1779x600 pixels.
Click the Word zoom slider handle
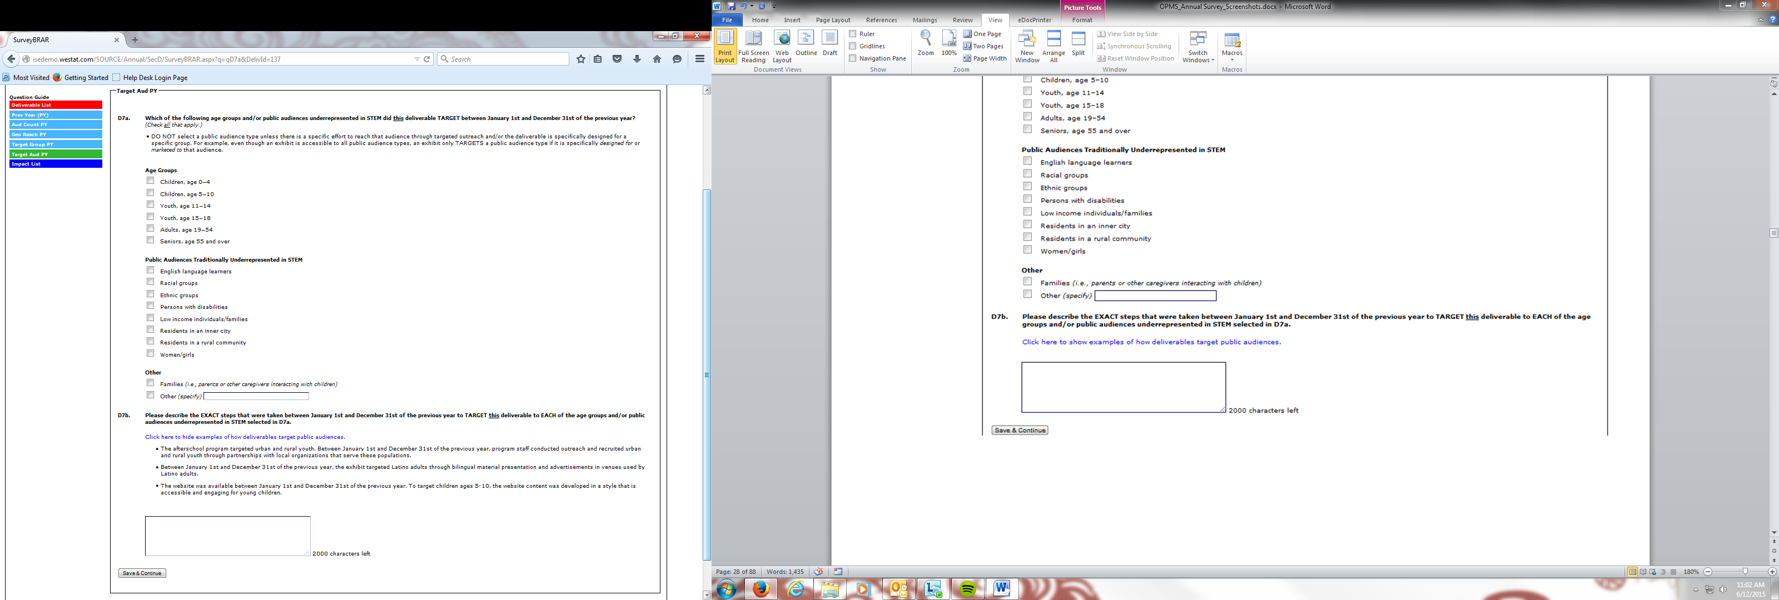point(1745,572)
